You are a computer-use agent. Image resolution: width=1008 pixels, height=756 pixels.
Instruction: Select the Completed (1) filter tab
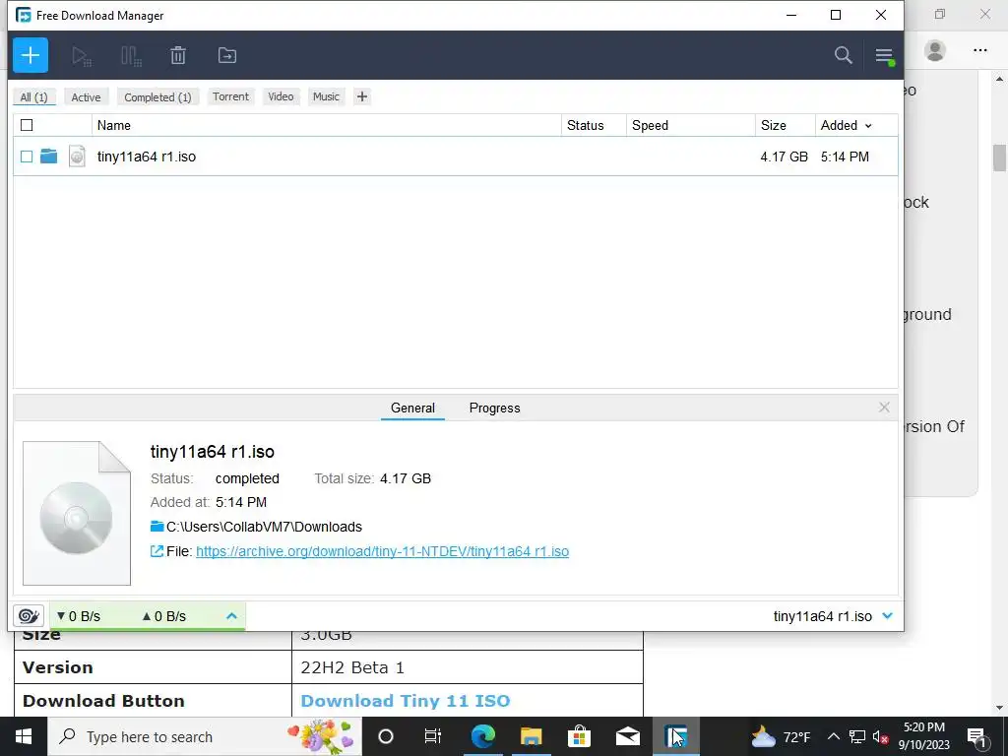(x=158, y=97)
